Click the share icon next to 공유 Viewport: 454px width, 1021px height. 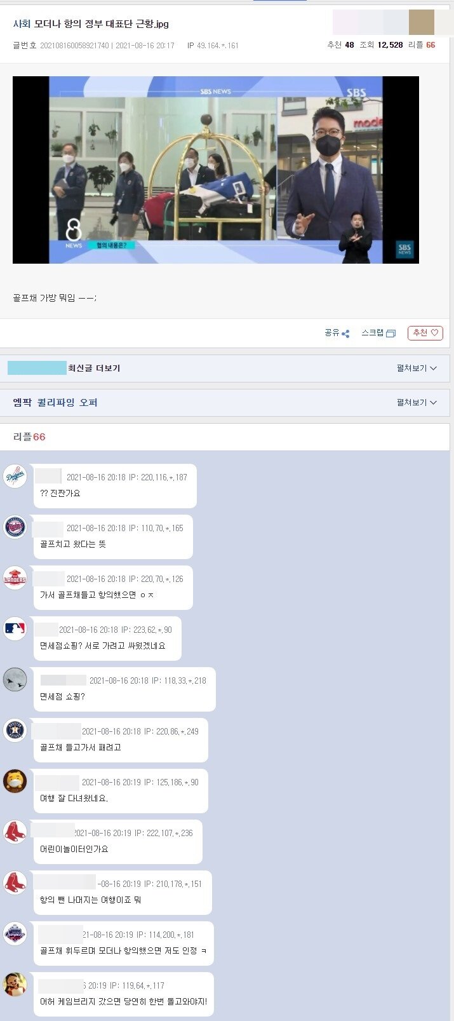coord(345,334)
